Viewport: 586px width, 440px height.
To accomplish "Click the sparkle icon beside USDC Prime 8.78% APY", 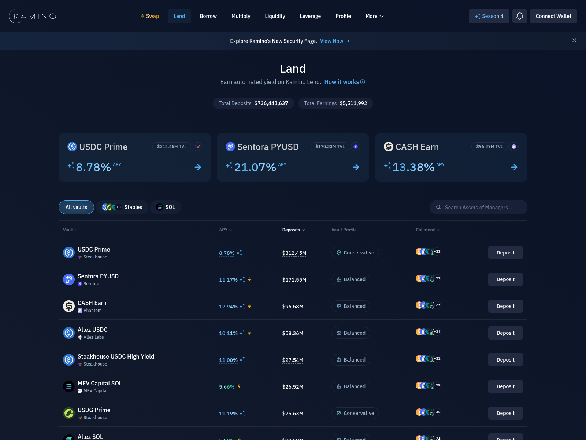I will pos(239,253).
